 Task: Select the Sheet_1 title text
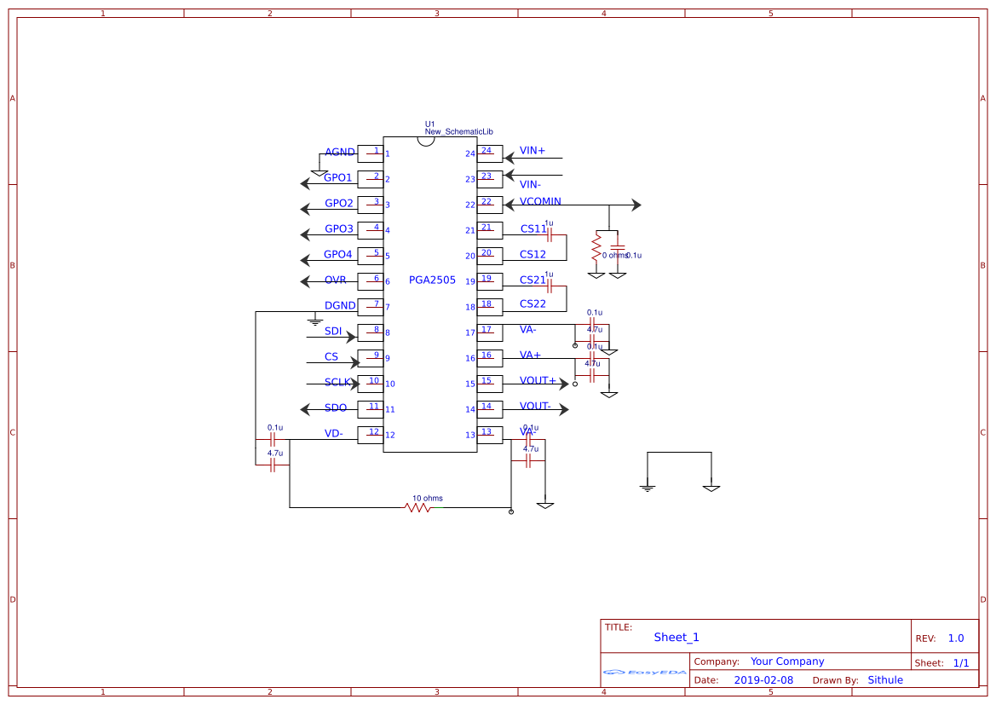click(x=676, y=637)
